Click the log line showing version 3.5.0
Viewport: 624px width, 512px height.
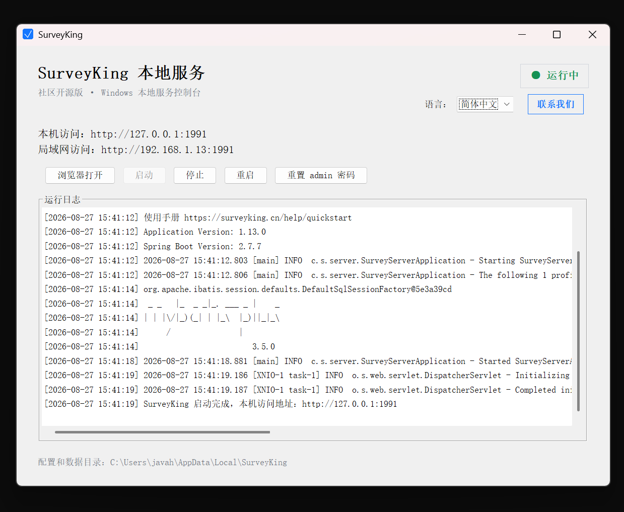160,346
